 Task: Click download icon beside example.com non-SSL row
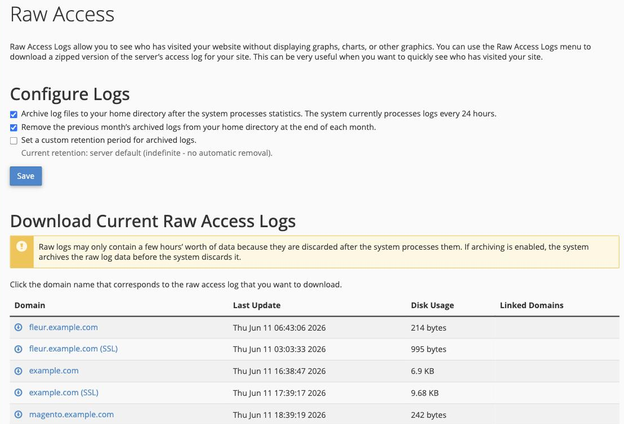coord(19,371)
